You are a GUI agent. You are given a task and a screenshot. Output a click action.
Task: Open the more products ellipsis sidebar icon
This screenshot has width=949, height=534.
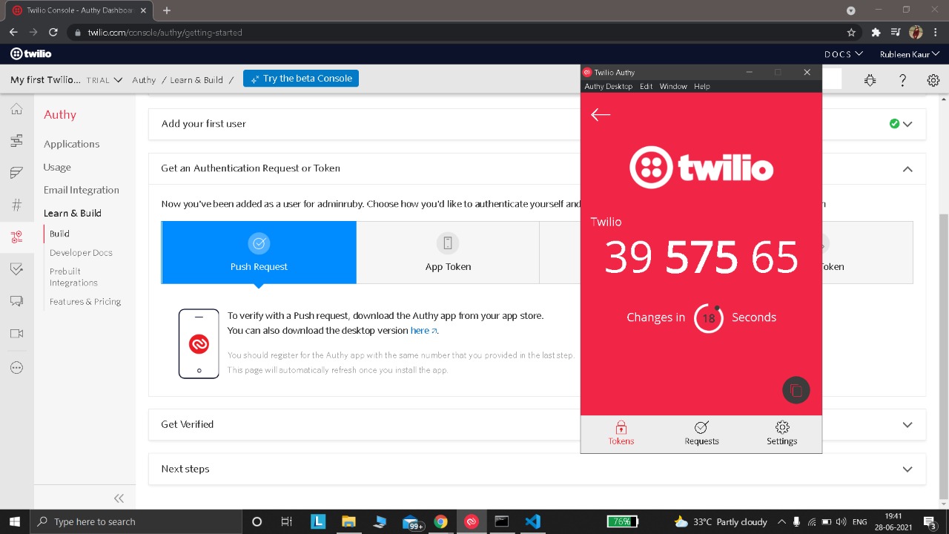click(16, 368)
